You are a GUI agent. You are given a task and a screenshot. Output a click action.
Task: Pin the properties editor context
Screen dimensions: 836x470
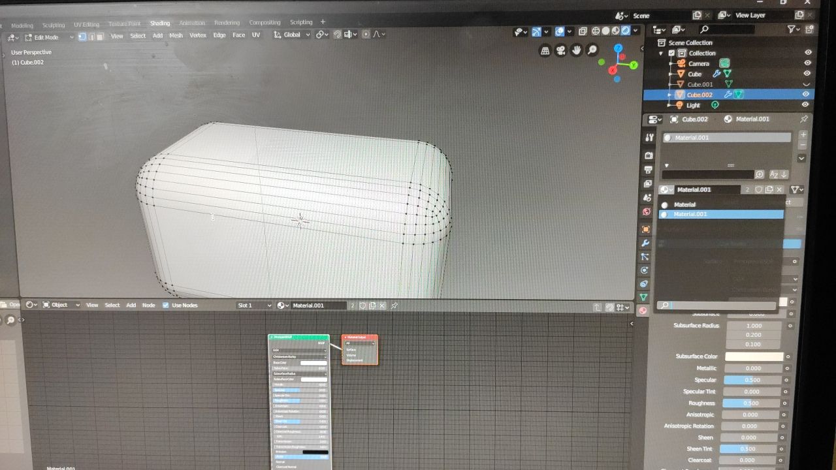coord(804,119)
